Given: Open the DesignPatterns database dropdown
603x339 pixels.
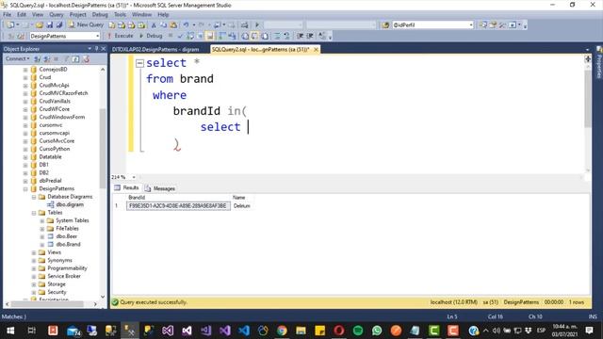Looking at the screenshot, I should tap(97, 36).
